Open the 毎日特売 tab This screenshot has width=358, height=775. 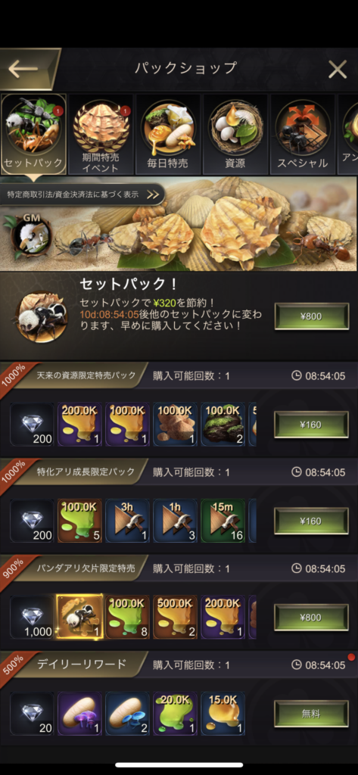pos(168,134)
